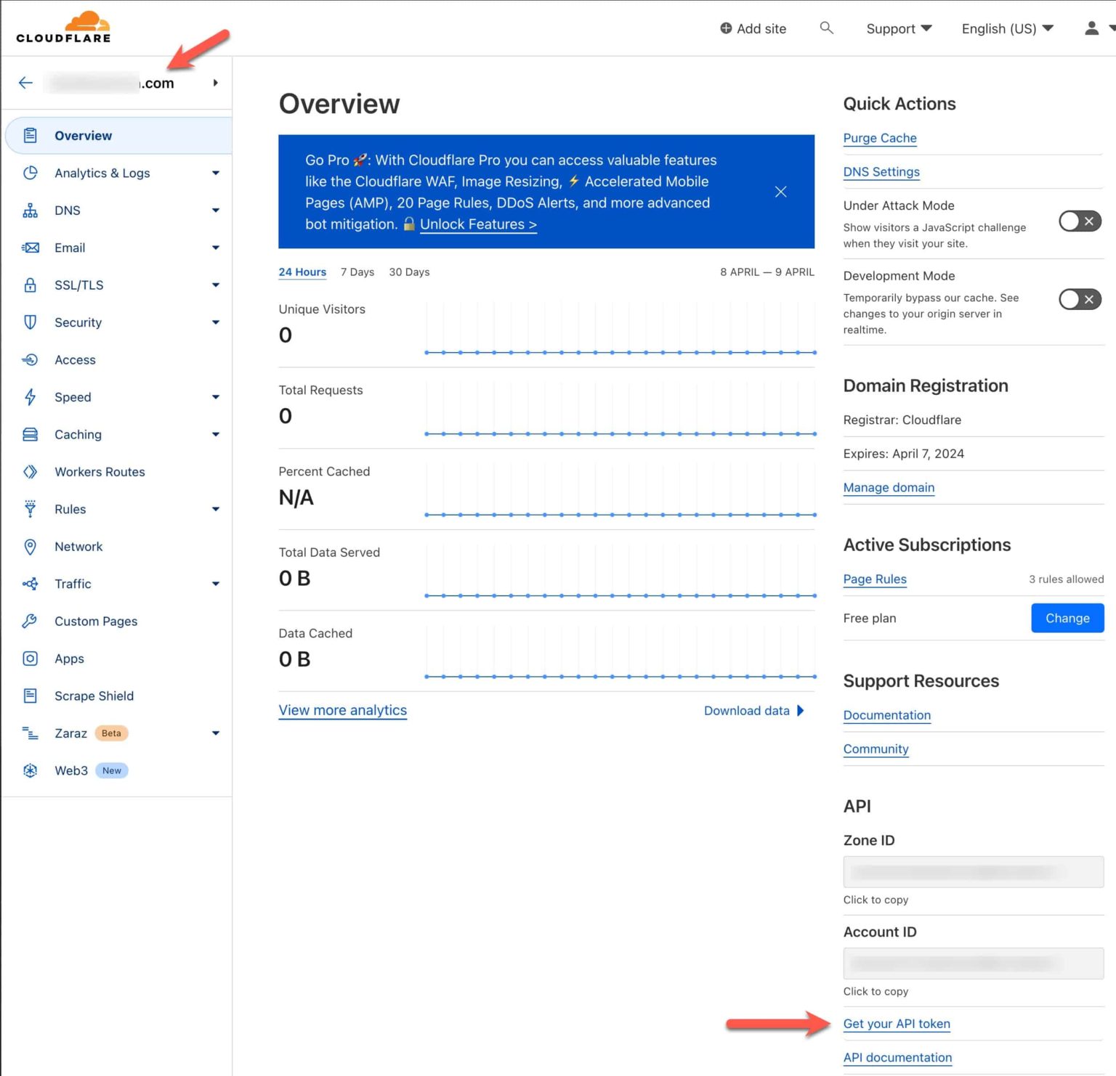Open the Support dropdown
Screen dimensions: 1116x1076
899,28
